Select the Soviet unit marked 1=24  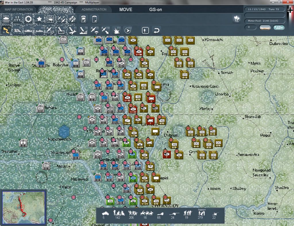pyautogui.click(x=145, y=201)
